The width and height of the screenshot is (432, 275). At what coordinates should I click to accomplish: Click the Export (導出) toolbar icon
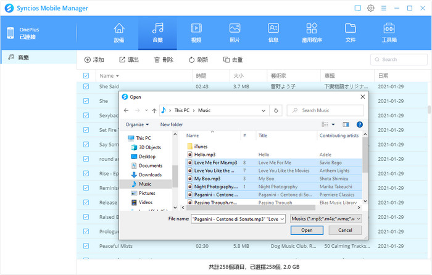point(128,60)
